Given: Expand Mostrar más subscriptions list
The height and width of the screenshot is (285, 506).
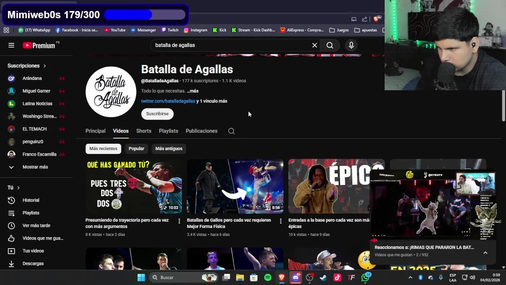Looking at the screenshot, I should (36, 167).
